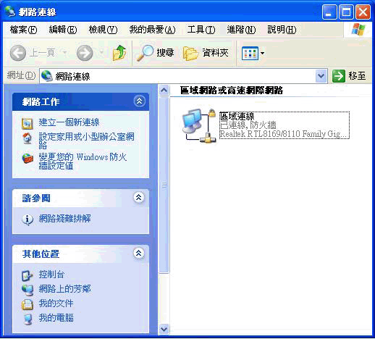Collapse the 網路工作 panel section

point(139,101)
